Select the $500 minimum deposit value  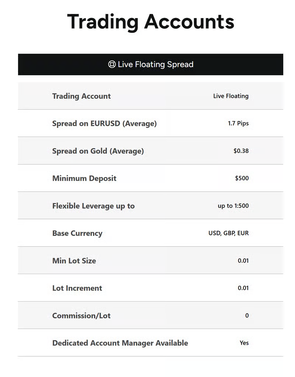(242, 178)
